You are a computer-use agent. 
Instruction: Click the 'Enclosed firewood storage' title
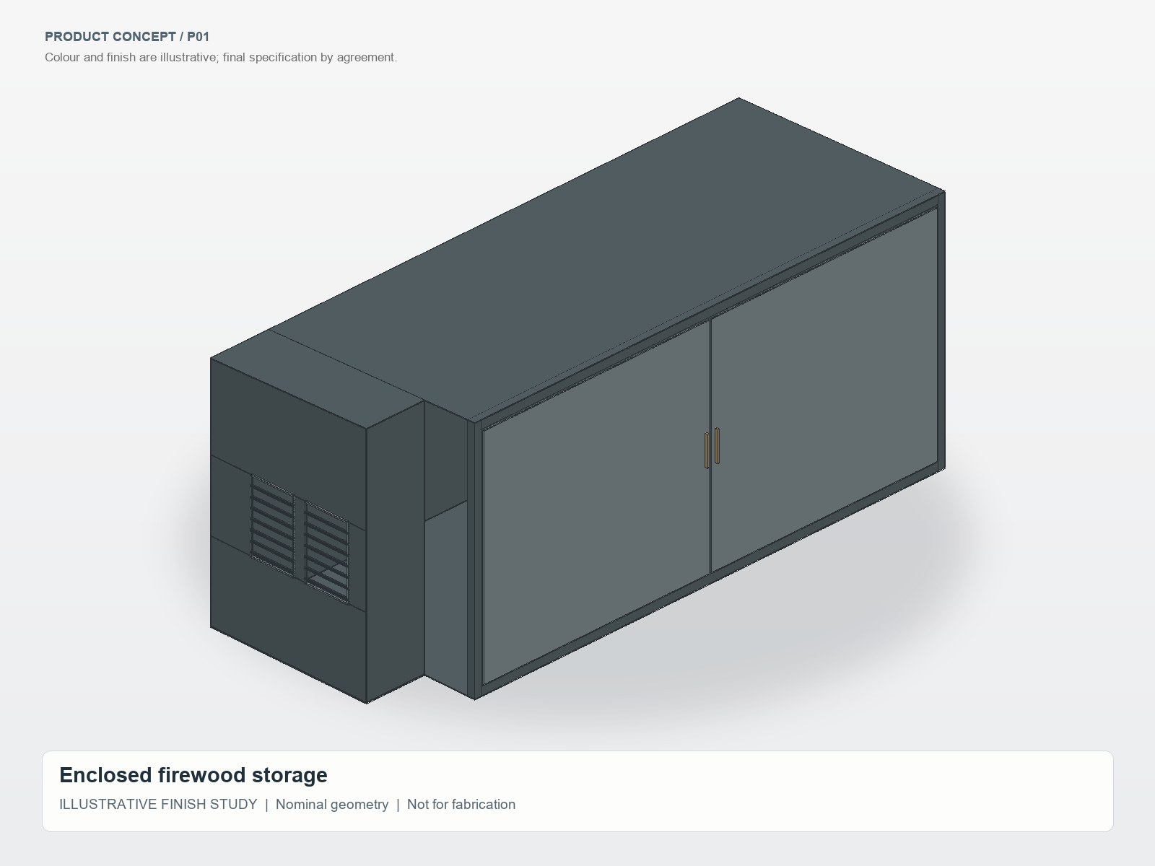pyautogui.click(x=193, y=775)
